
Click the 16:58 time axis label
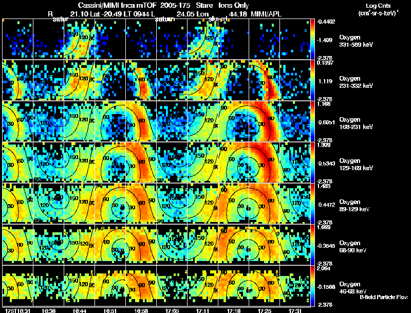point(141,311)
